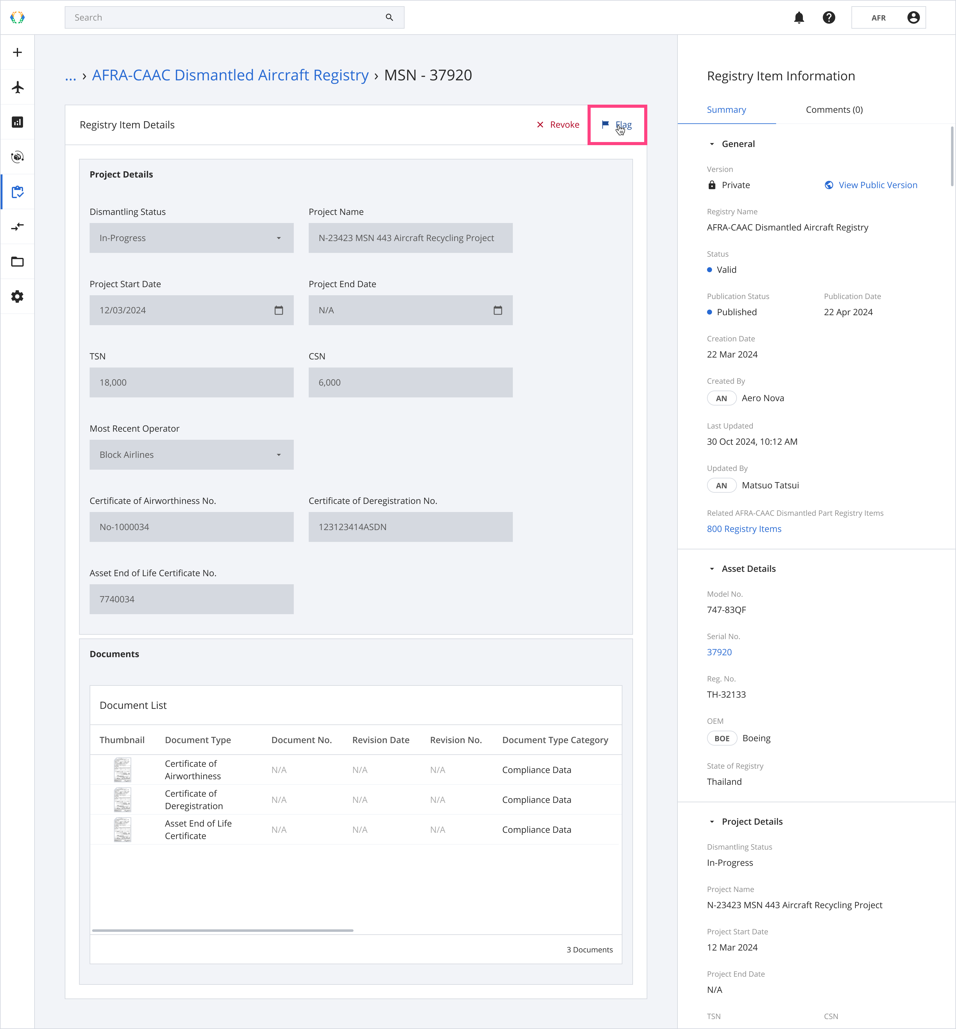Switch to the Comments (0) tab
This screenshot has width=956, height=1029.
coord(834,110)
